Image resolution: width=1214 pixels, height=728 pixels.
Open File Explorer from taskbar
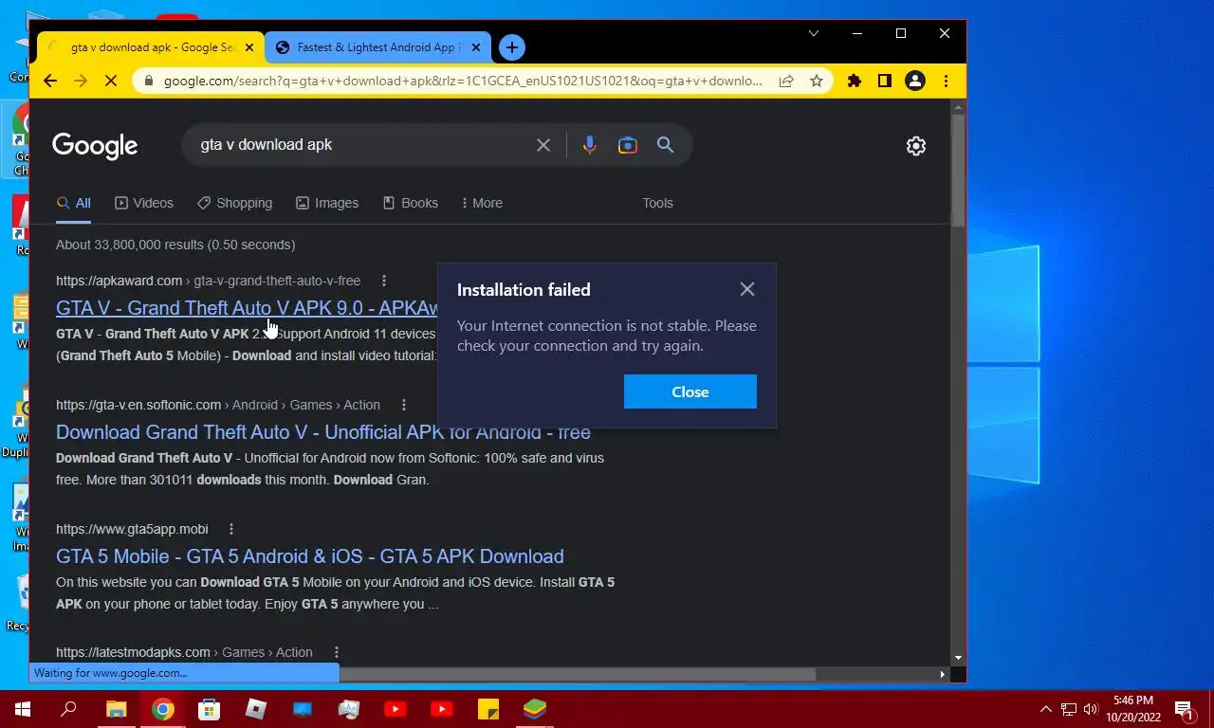pos(116,709)
